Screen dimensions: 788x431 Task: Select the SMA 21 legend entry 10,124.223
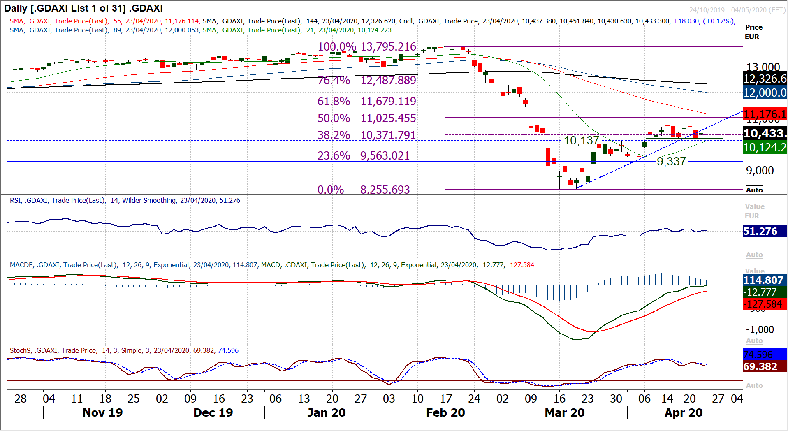click(297, 30)
